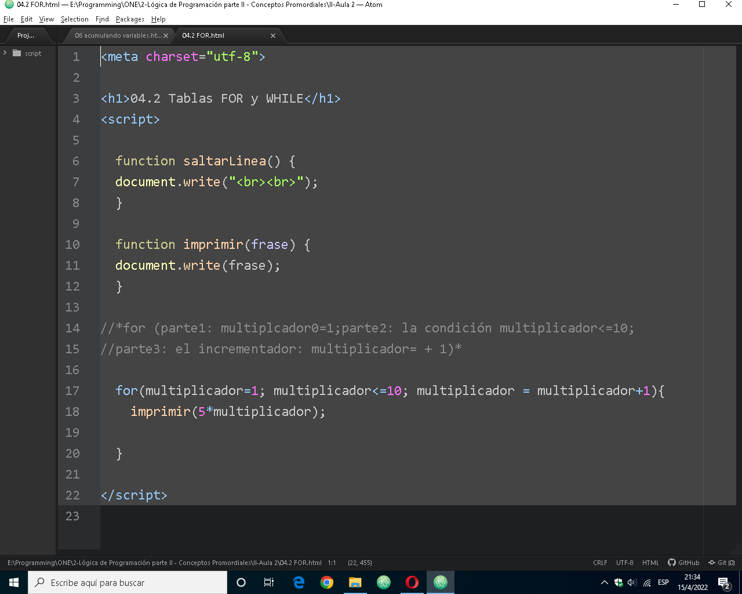Minimize the Atom window
Image resolution: width=742 pixels, height=594 pixels.
click(x=675, y=5)
